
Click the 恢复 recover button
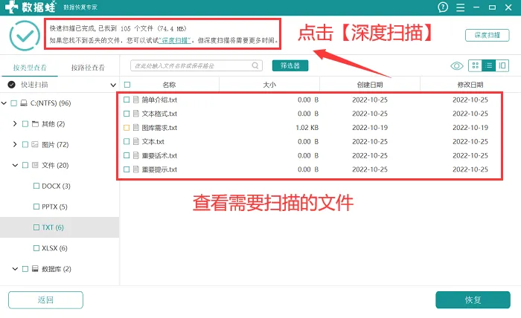(x=473, y=299)
